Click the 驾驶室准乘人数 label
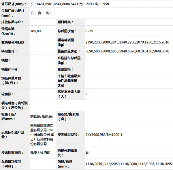This screenshot has height=170, width=173. [69, 94]
